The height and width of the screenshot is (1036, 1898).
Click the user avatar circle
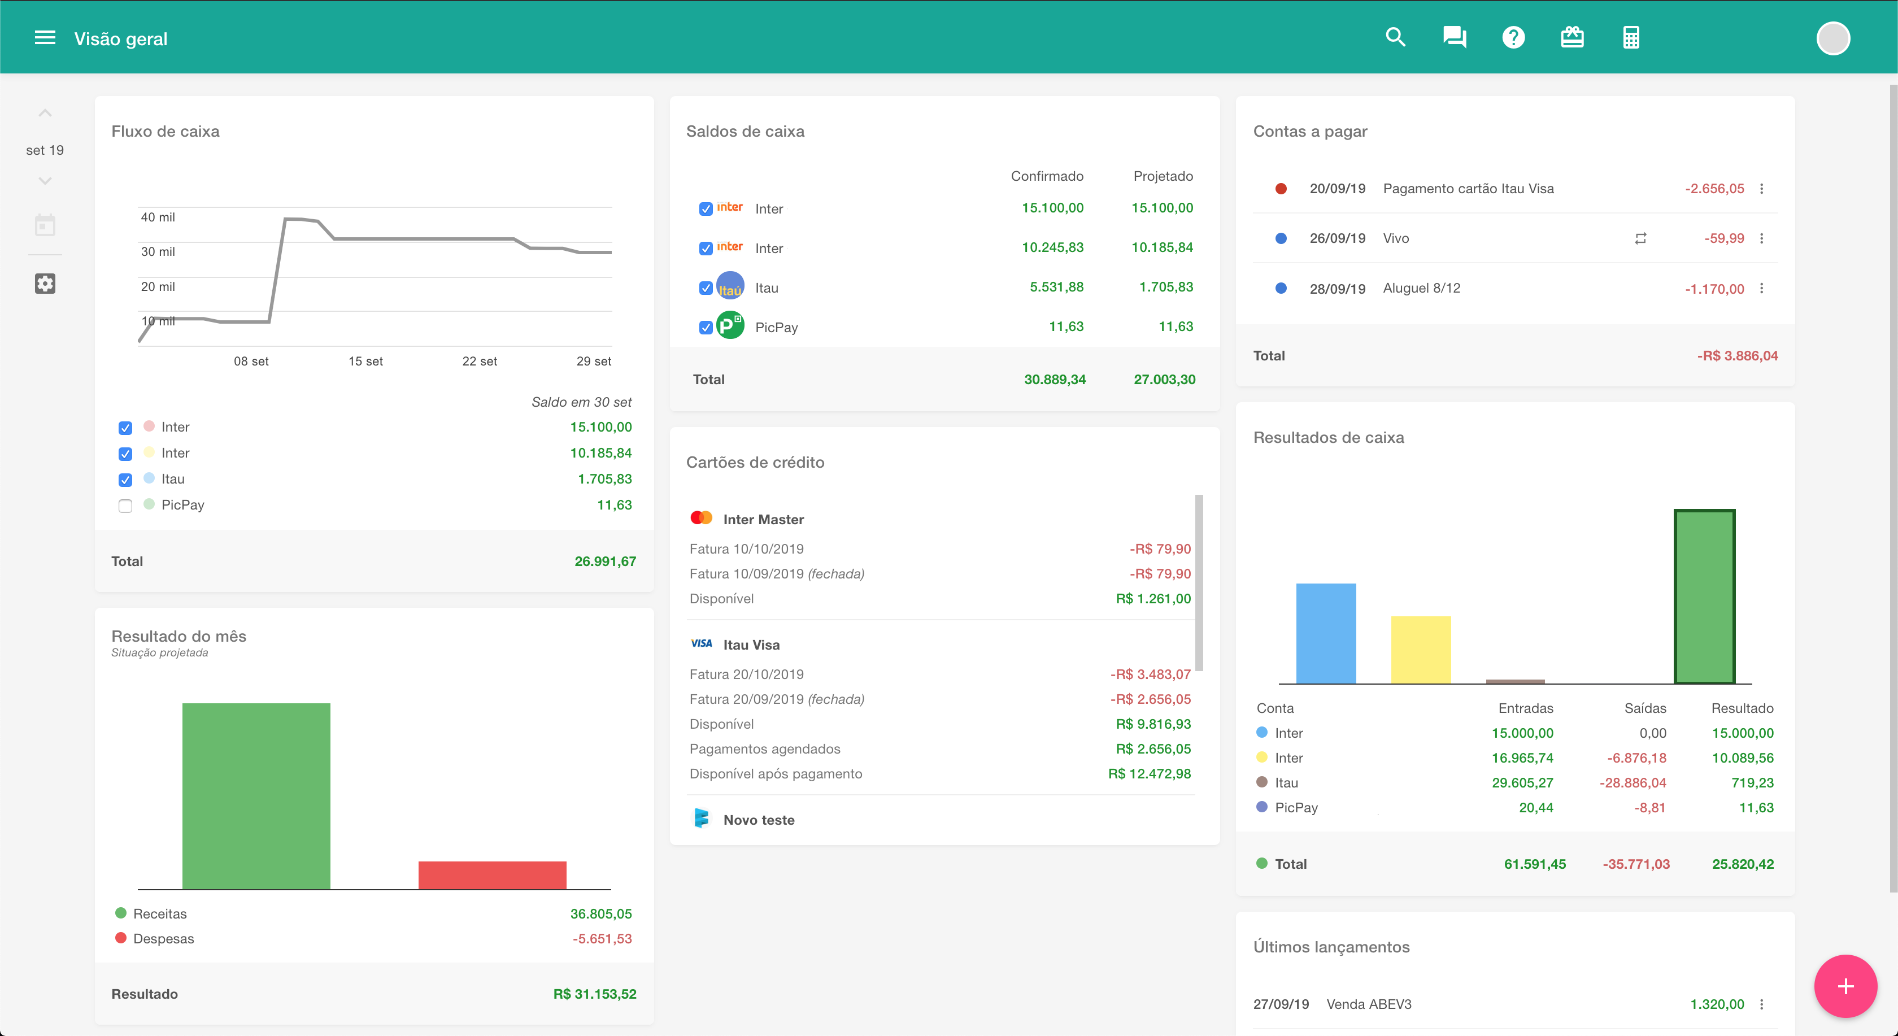coord(1833,38)
